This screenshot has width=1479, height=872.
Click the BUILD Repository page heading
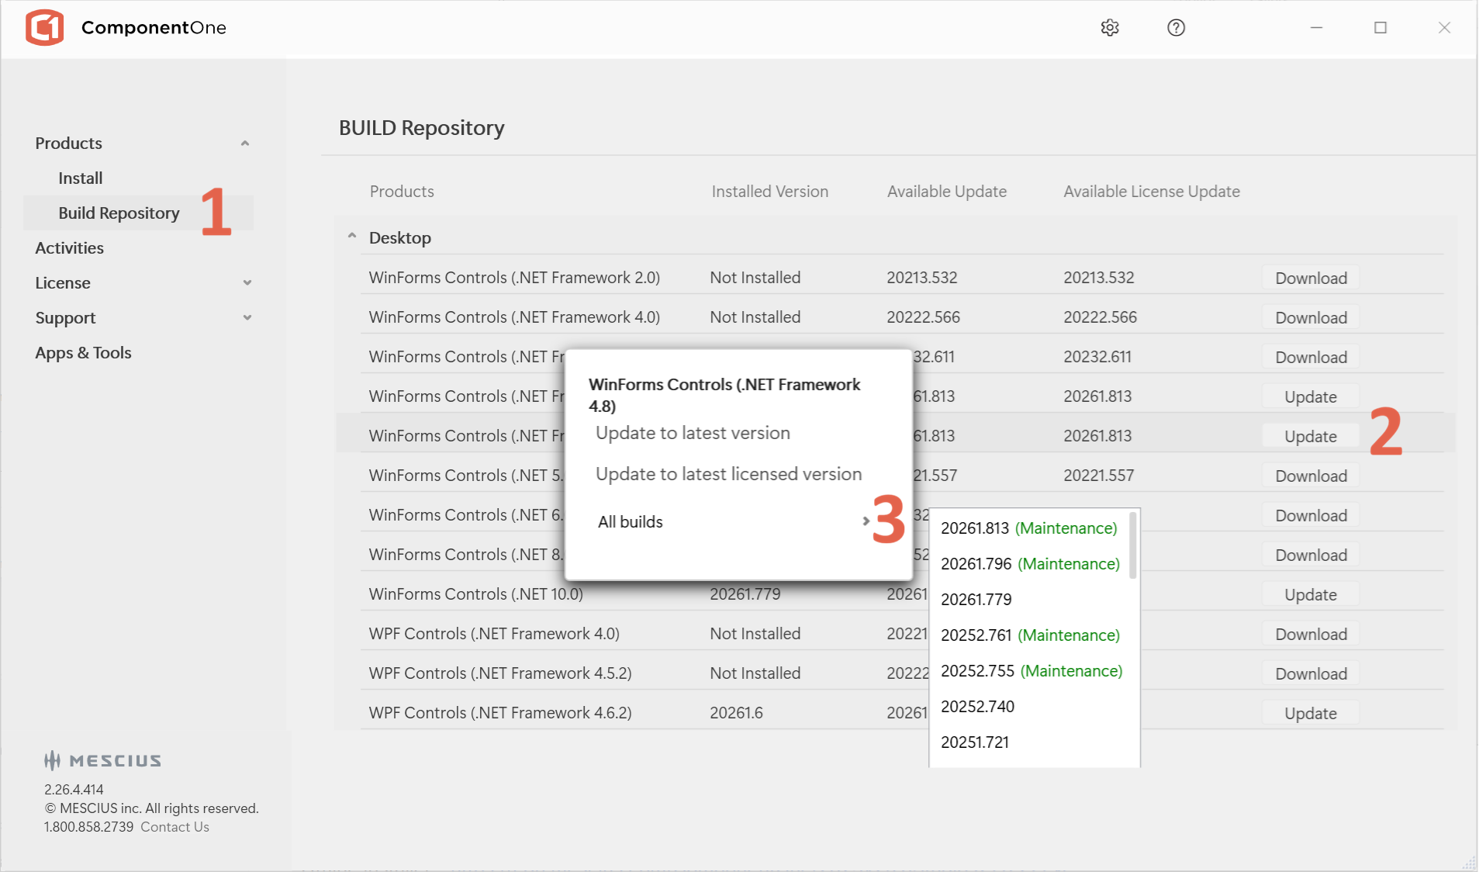coord(421,128)
